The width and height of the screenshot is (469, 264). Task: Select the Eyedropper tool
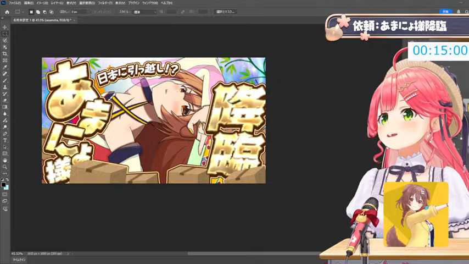point(5,67)
